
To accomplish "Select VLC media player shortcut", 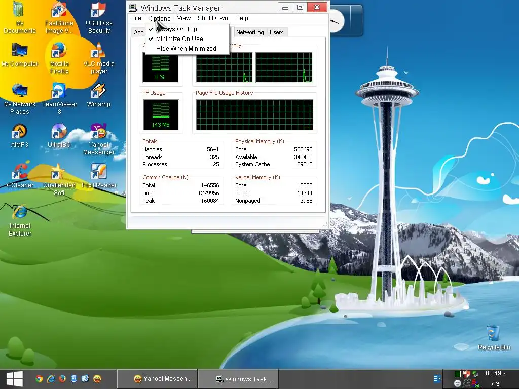I will pyautogui.click(x=99, y=58).
